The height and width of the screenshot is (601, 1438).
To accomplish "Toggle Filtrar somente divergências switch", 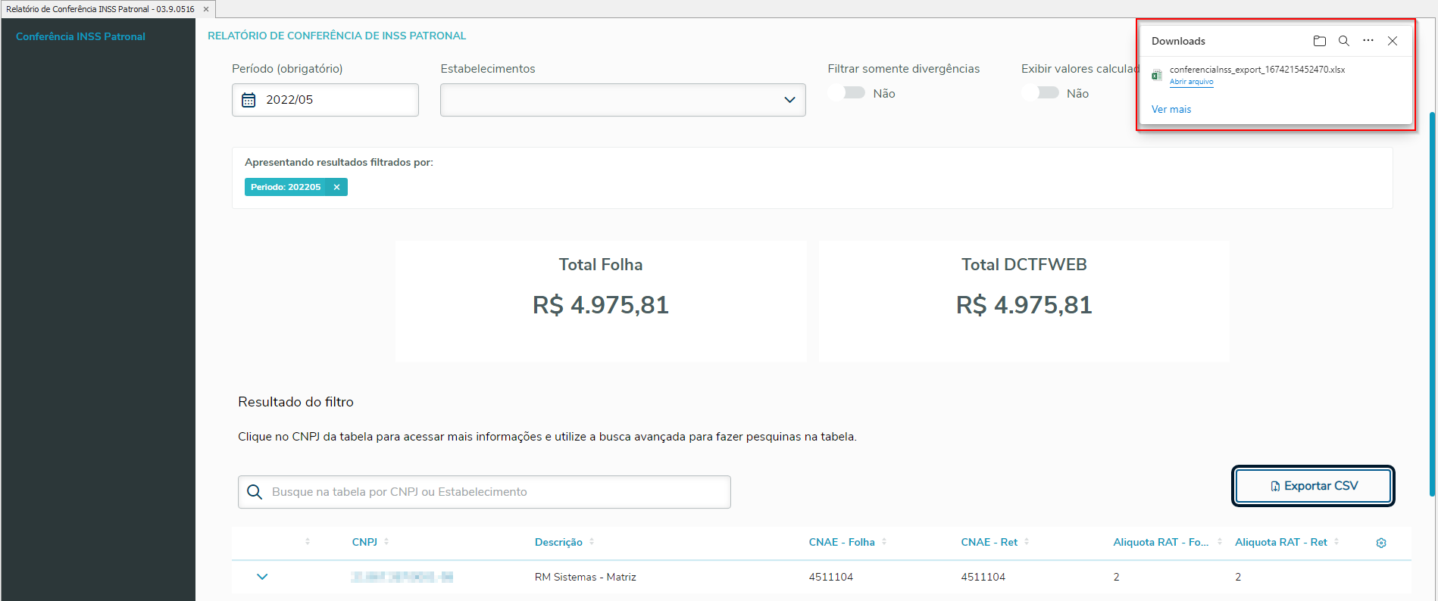I will [847, 93].
